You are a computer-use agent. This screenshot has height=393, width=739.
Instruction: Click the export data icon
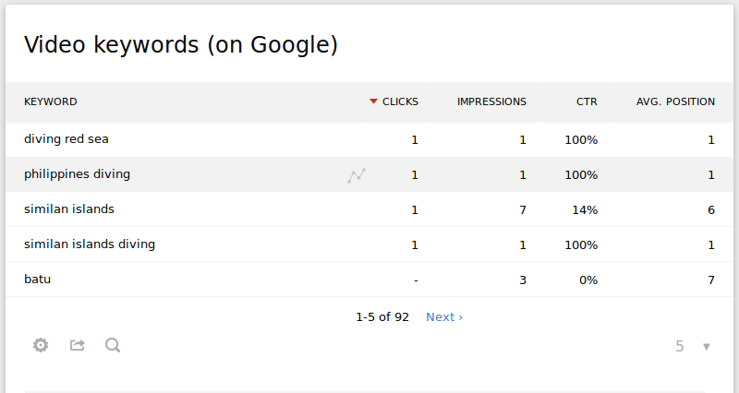(78, 345)
